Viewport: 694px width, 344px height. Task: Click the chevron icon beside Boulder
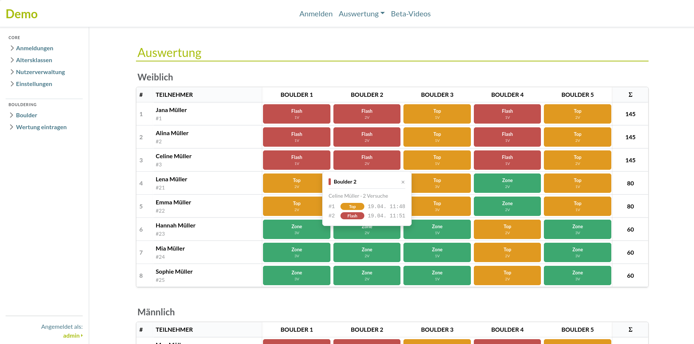(12, 115)
